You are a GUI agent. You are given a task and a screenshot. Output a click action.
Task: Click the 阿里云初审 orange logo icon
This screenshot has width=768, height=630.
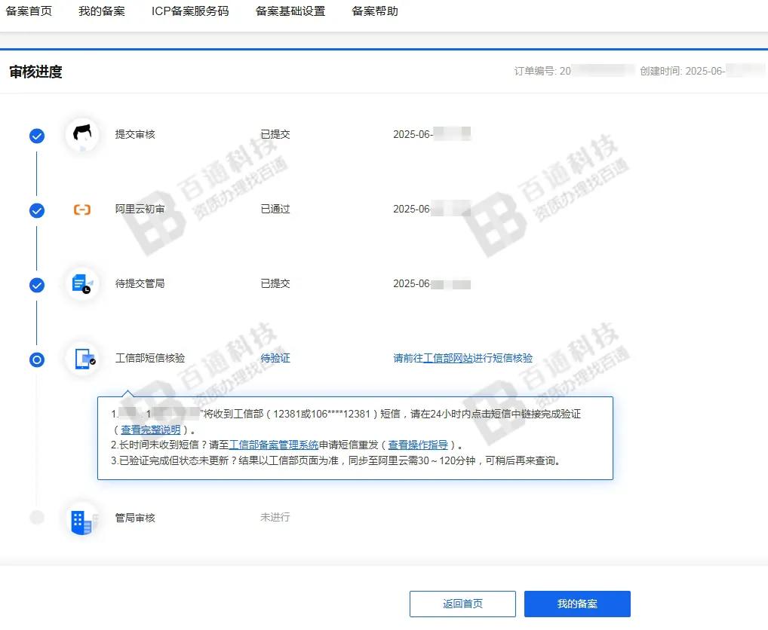pyautogui.click(x=82, y=209)
